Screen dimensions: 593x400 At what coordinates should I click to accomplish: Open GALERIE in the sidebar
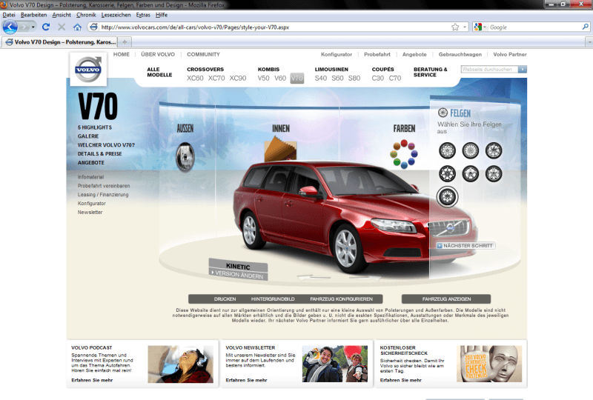tap(88, 136)
